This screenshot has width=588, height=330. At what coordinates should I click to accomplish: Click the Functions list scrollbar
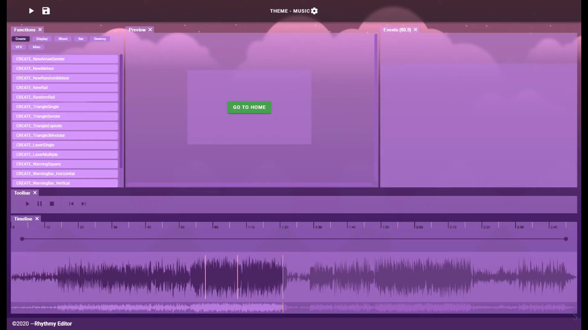pyautogui.click(x=121, y=112)
